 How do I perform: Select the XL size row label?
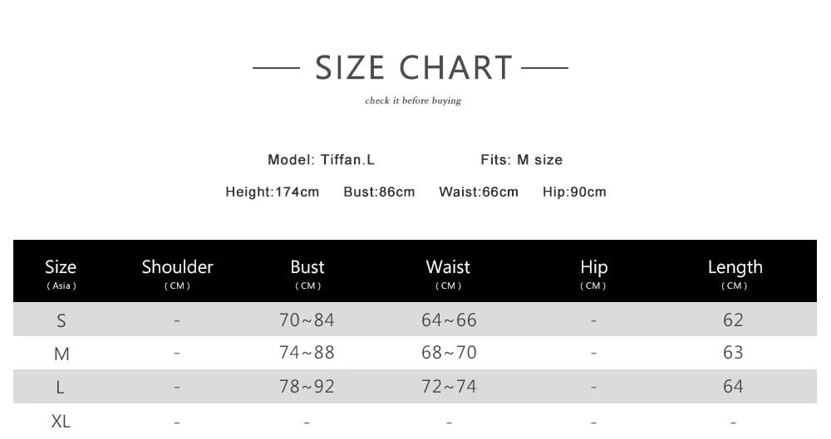tap(61, 422)
